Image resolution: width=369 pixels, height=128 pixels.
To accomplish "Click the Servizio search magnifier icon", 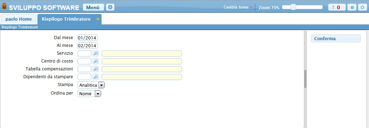I will 96,53.
